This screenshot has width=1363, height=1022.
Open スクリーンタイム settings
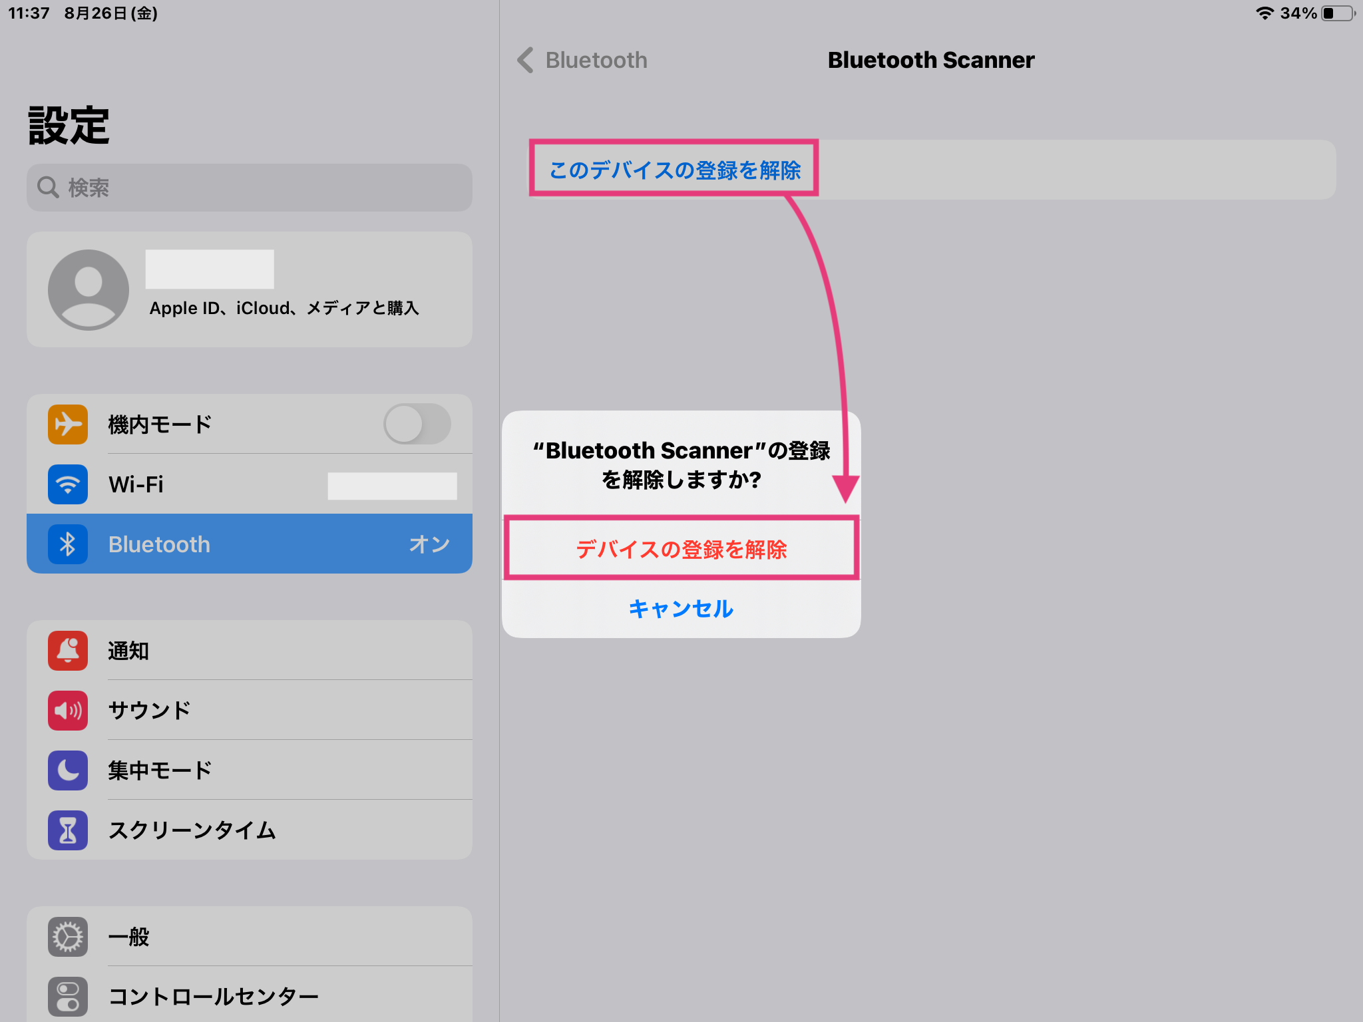250,830
